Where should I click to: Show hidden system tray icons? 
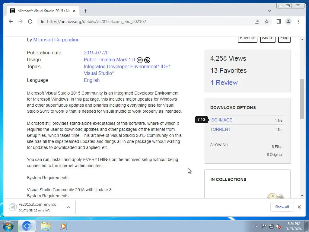point(256,226)
